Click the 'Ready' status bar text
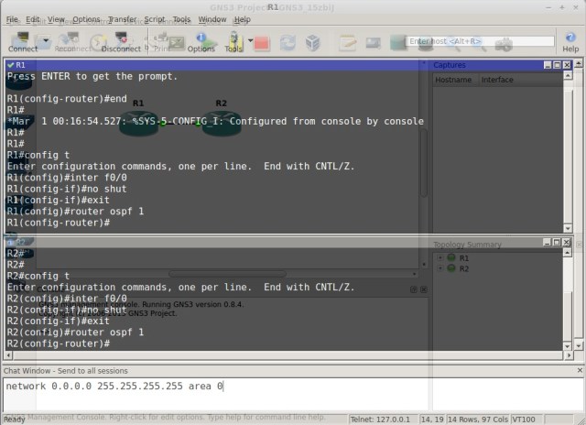The width and height of the screenshot is (586, 425). click(x=15, y=420)
